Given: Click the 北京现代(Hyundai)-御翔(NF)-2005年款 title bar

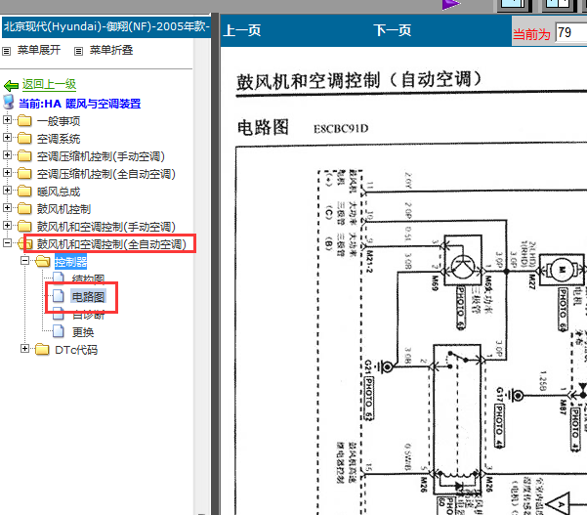Looking at the screenshot, I should pyautogui.click(x=106, y=26).
